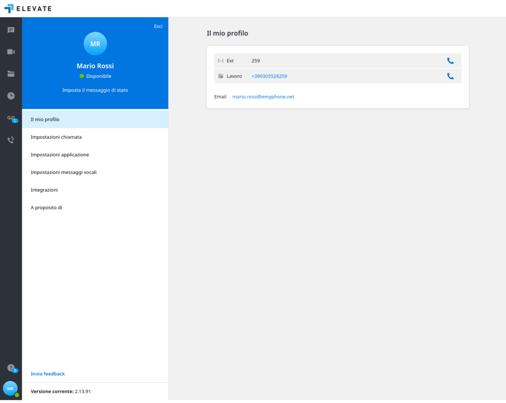Select Integrazioni from settings menu
The height and width of the screenshot is (403, 506).
click(x=44, y=189)
